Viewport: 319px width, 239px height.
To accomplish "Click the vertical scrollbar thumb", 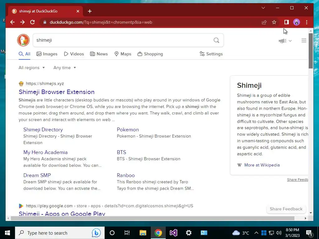I will [311, 51].
